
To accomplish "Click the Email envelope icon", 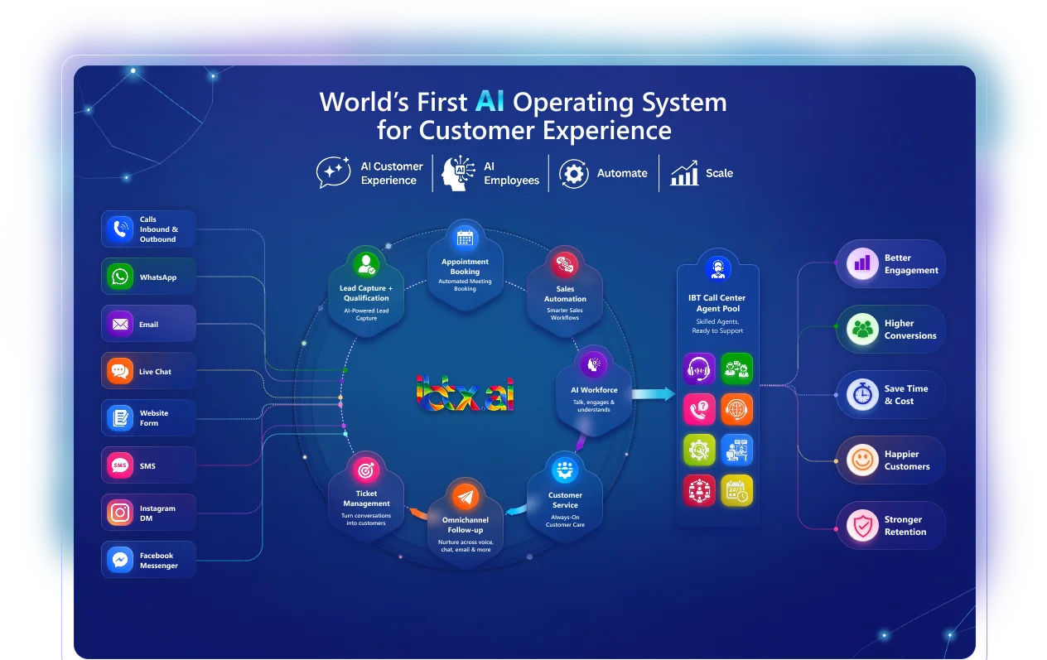I will point(120,324).
